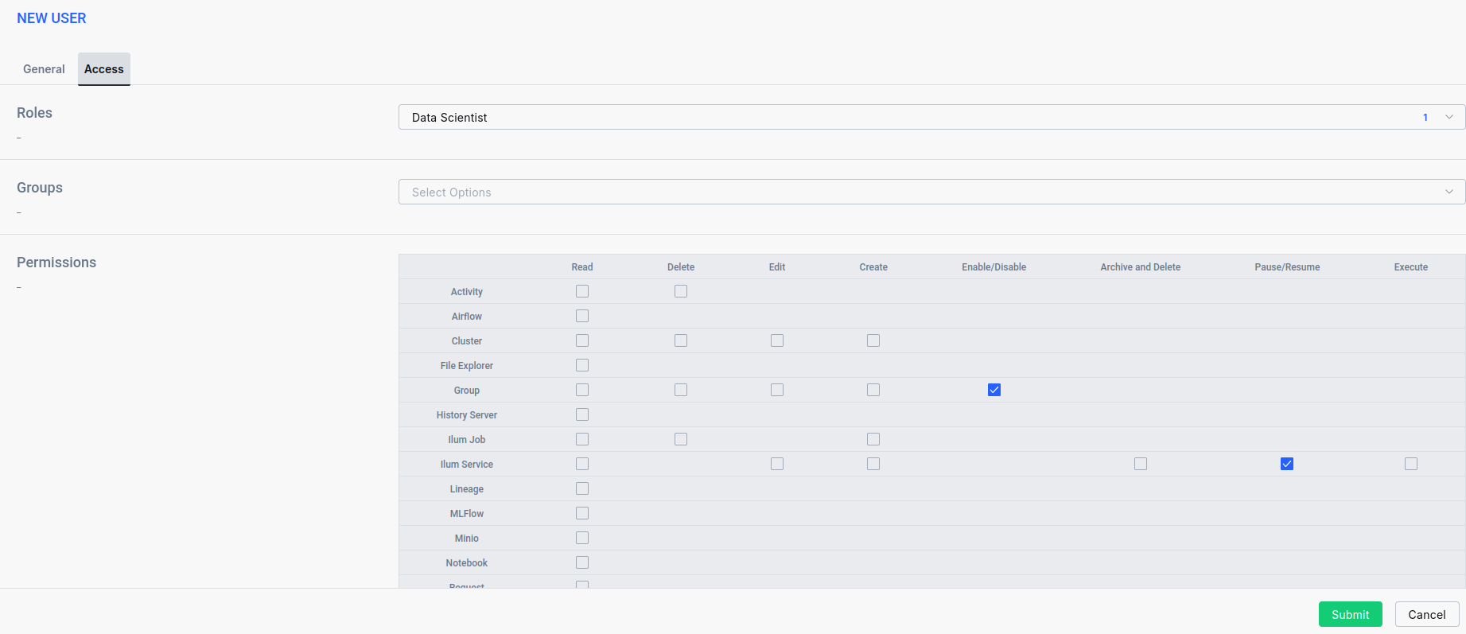Check Delete permission for Activity

[x=681, y=291]
